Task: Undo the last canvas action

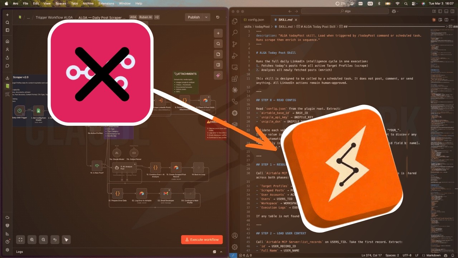Action: pyautogui.click(x=54, y=240)
